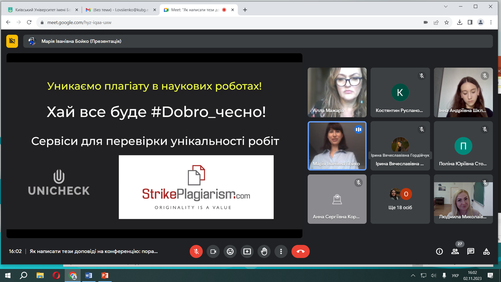501x282 pixels.
Task: Open the activities panel icon
Action: [x=486, y=251]
